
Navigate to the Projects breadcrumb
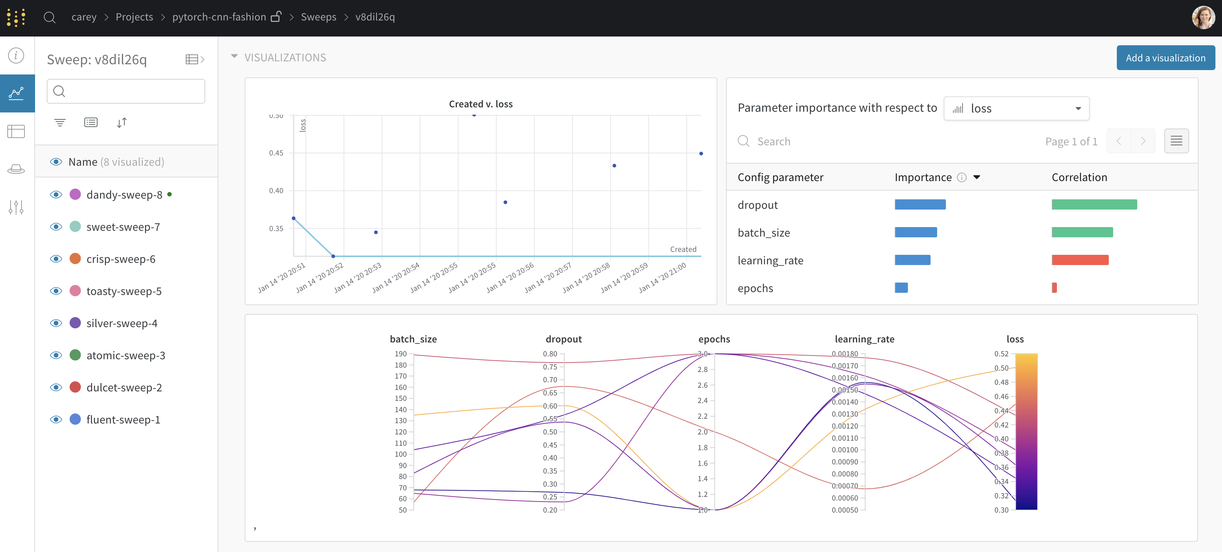tap(134, 16)
